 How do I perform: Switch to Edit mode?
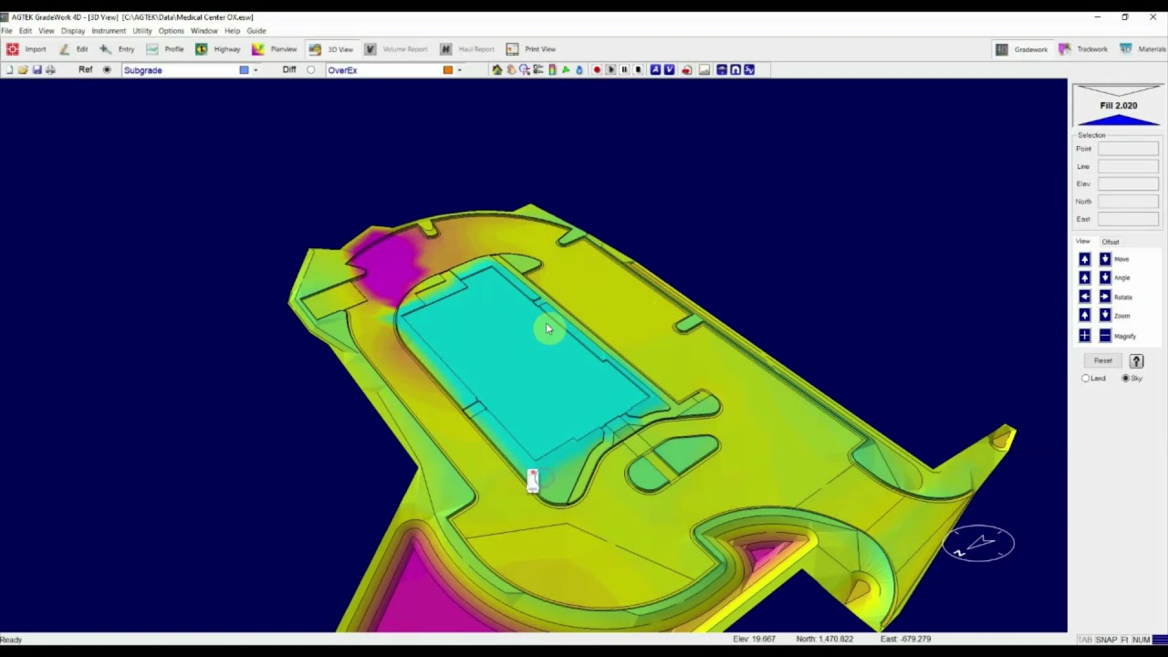[74, 49]
